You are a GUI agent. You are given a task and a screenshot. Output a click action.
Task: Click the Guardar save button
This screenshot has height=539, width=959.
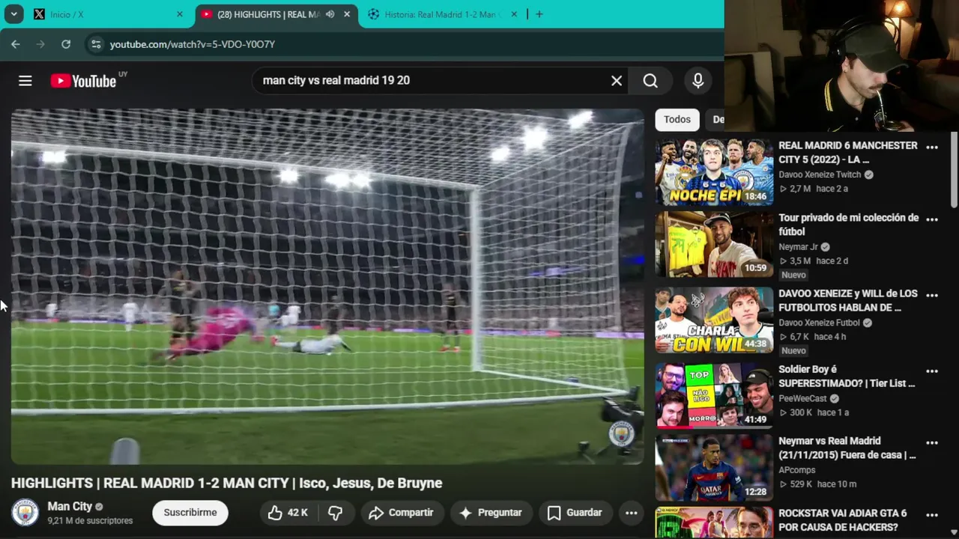[575, 513]
